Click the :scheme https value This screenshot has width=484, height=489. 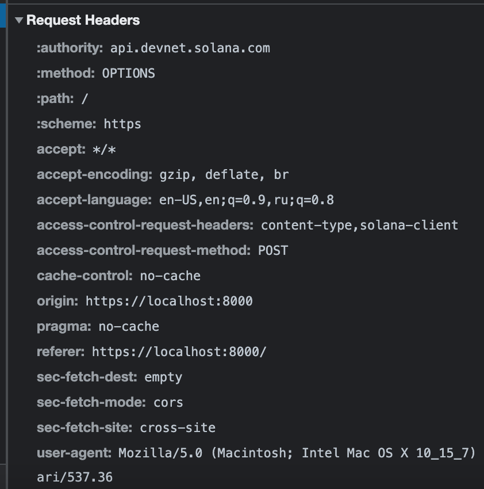pos(123,124)
